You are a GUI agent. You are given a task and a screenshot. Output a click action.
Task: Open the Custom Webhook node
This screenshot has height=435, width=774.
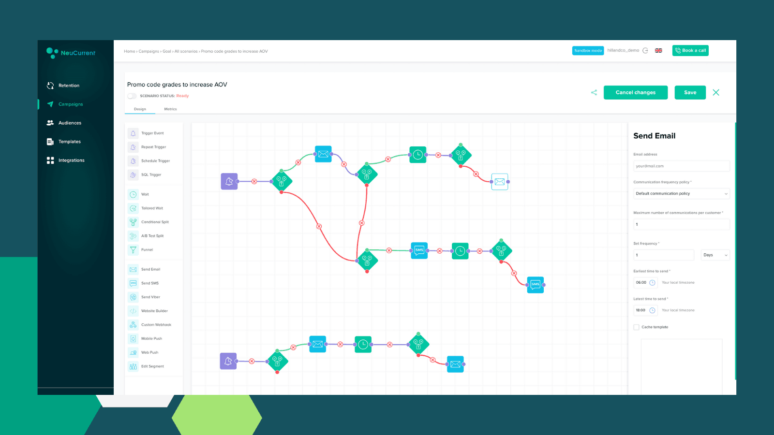[x=134, y=324]
